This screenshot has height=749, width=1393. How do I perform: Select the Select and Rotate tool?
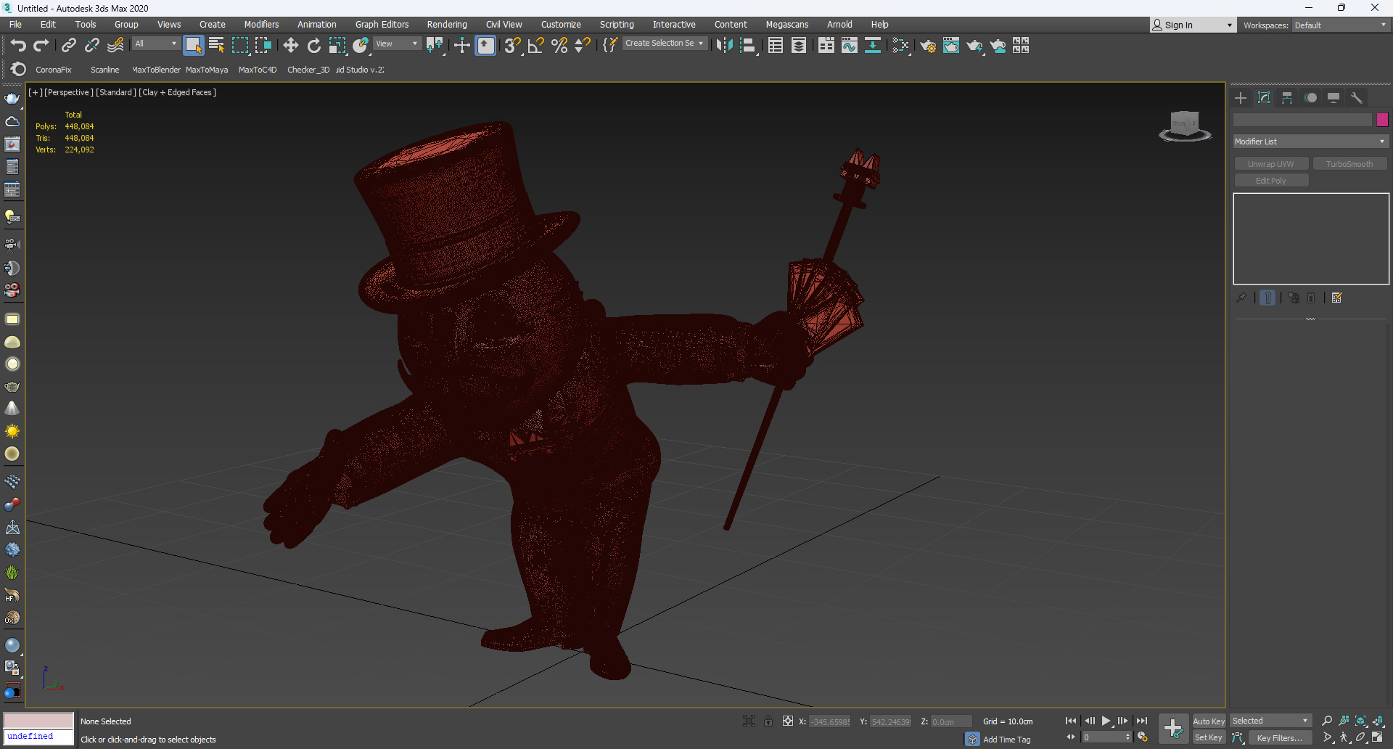313,46
